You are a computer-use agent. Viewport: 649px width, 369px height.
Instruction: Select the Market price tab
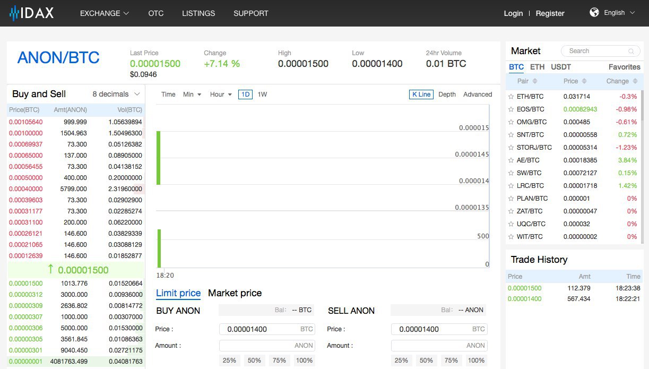(235, 293)
